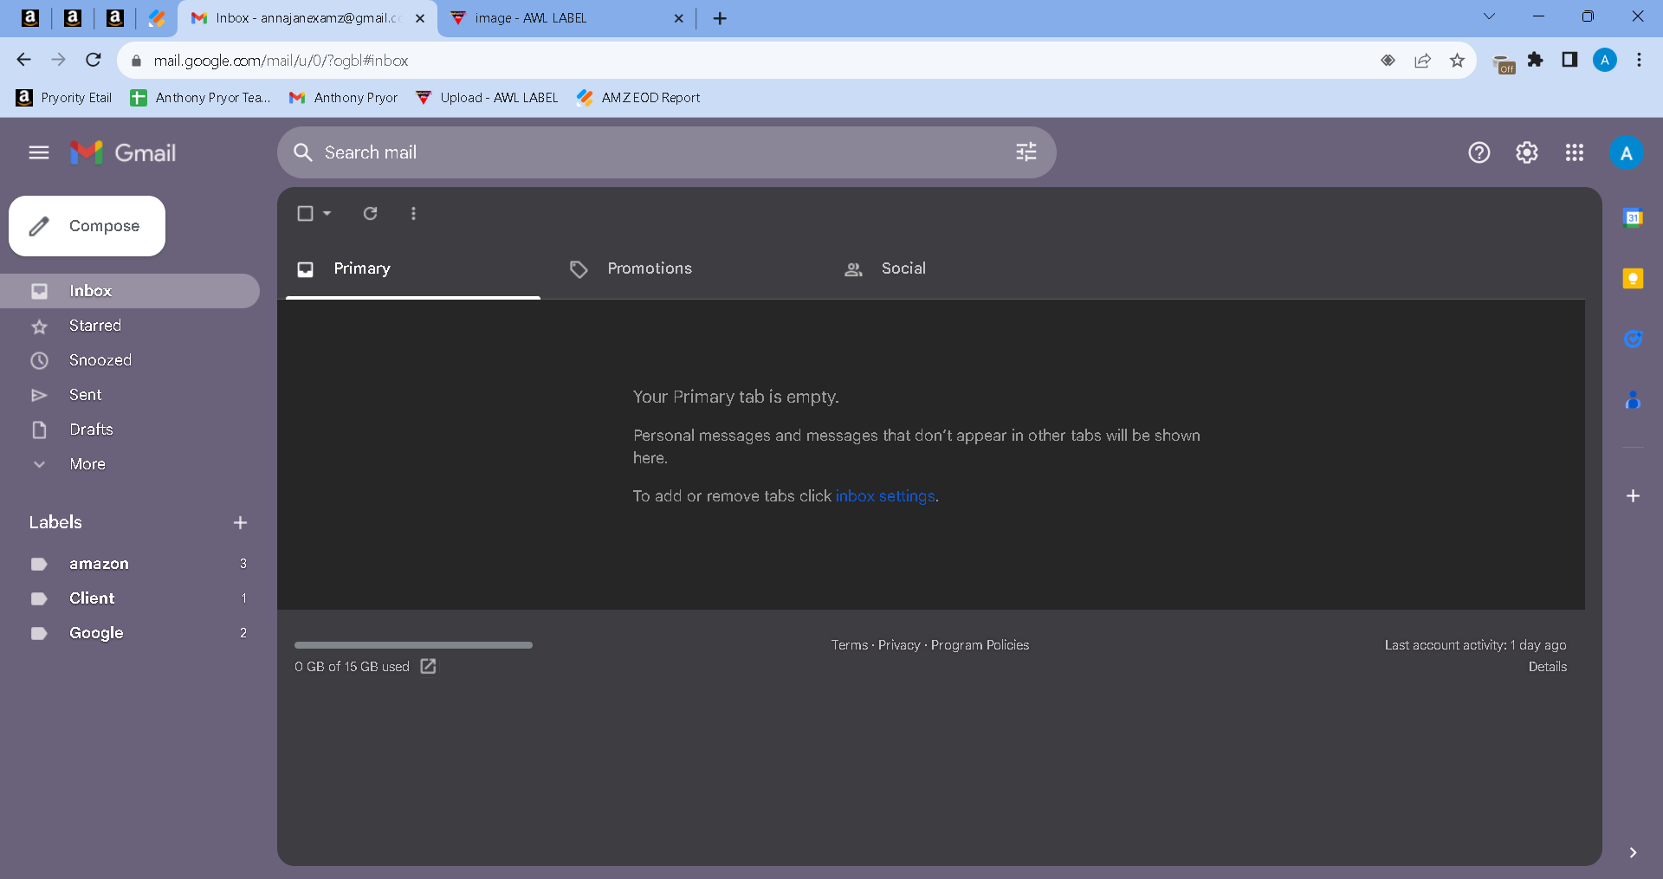Show search options filter icon
This screenshot has height=879, width=1663.
1026,152
